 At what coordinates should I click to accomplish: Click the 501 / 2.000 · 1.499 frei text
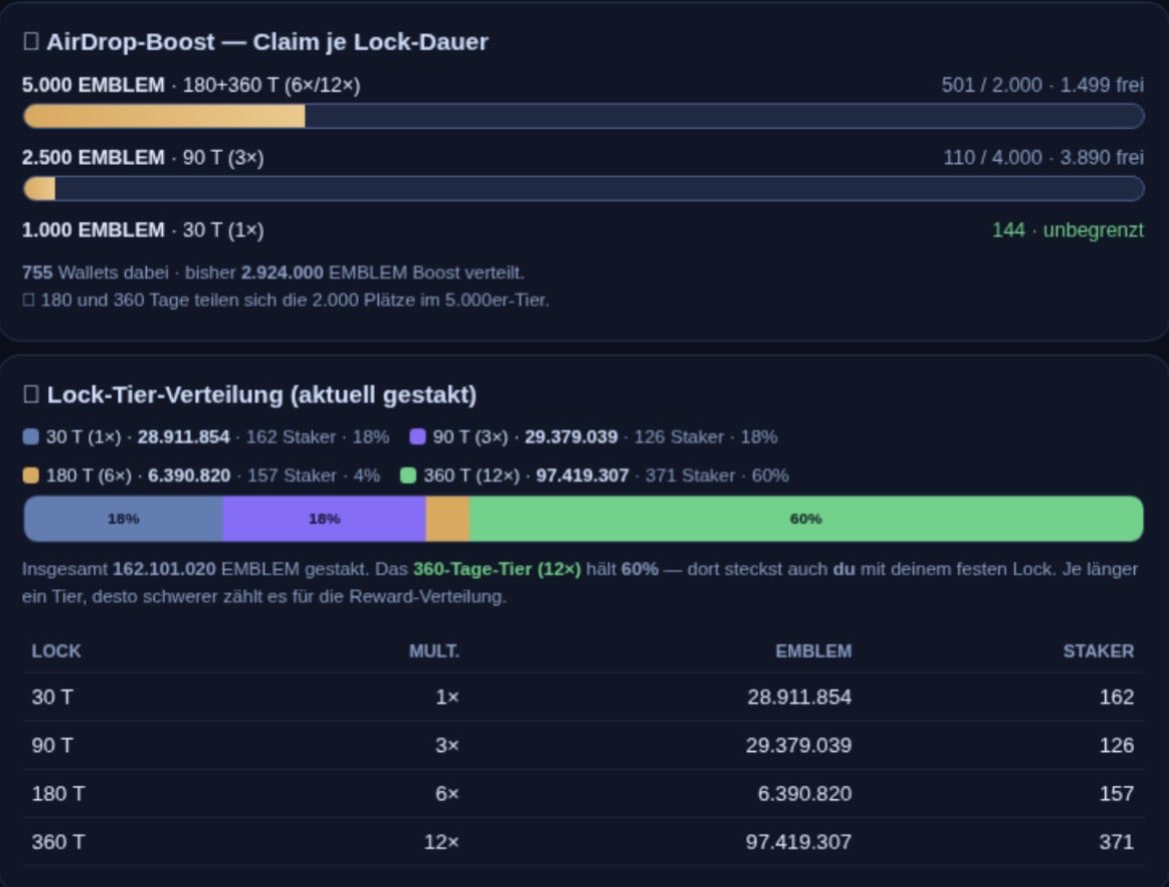point(1042,85)
